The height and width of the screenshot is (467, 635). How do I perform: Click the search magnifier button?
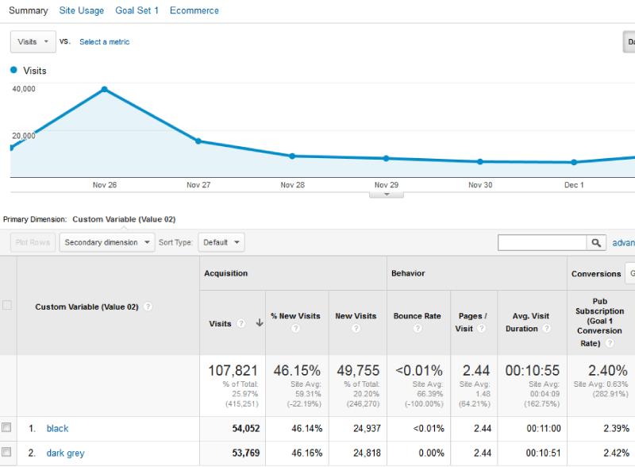[x=596, y=242]
